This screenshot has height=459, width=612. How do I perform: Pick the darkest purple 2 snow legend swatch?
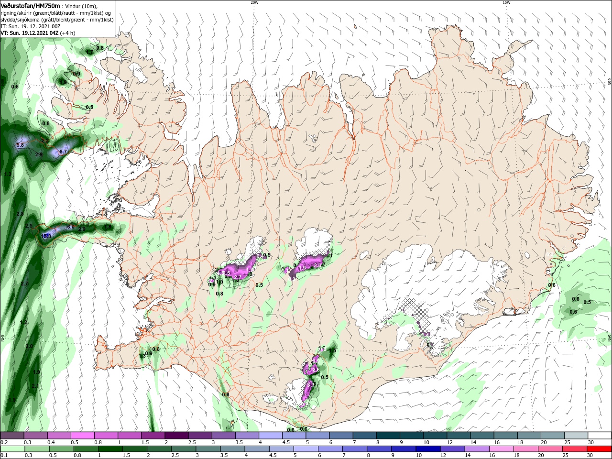[x=176, y=436]
